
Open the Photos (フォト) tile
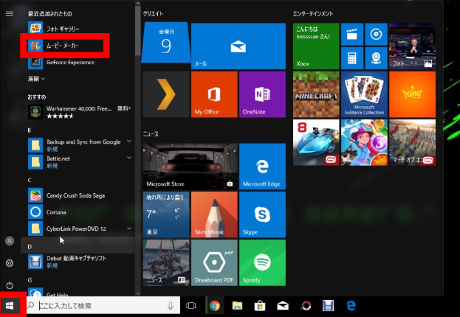point(412,46)
